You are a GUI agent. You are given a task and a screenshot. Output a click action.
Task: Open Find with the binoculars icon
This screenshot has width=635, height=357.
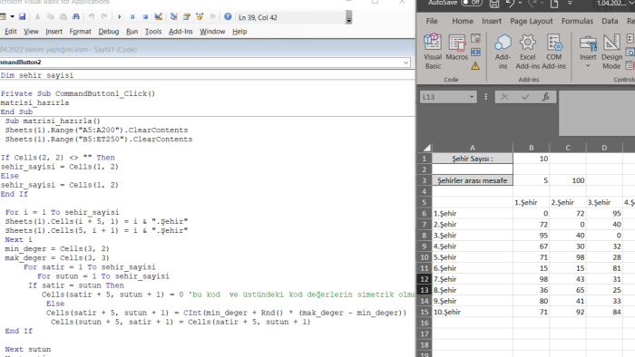75,16
